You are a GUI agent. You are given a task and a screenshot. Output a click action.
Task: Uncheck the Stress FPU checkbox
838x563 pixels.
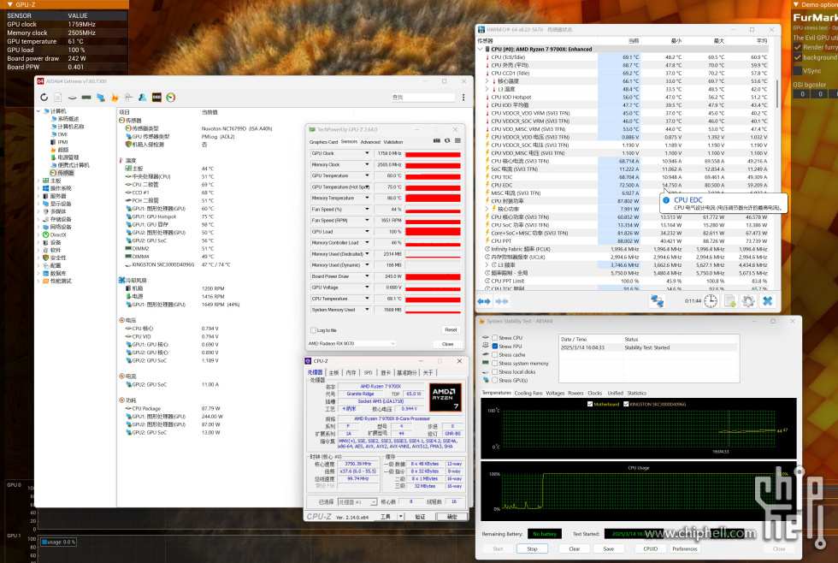(x=495, y=347)
